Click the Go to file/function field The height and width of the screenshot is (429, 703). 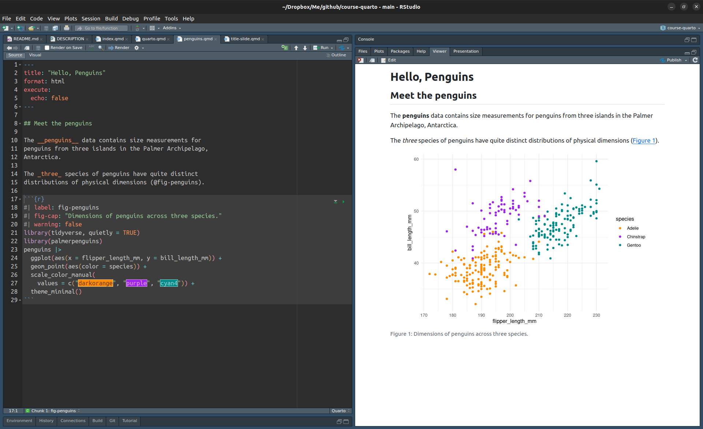click(101, 28)
